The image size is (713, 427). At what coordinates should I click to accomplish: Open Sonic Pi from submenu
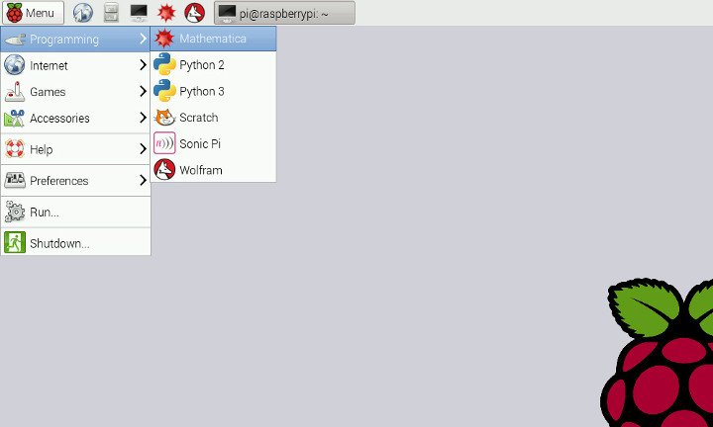(213, 144)
